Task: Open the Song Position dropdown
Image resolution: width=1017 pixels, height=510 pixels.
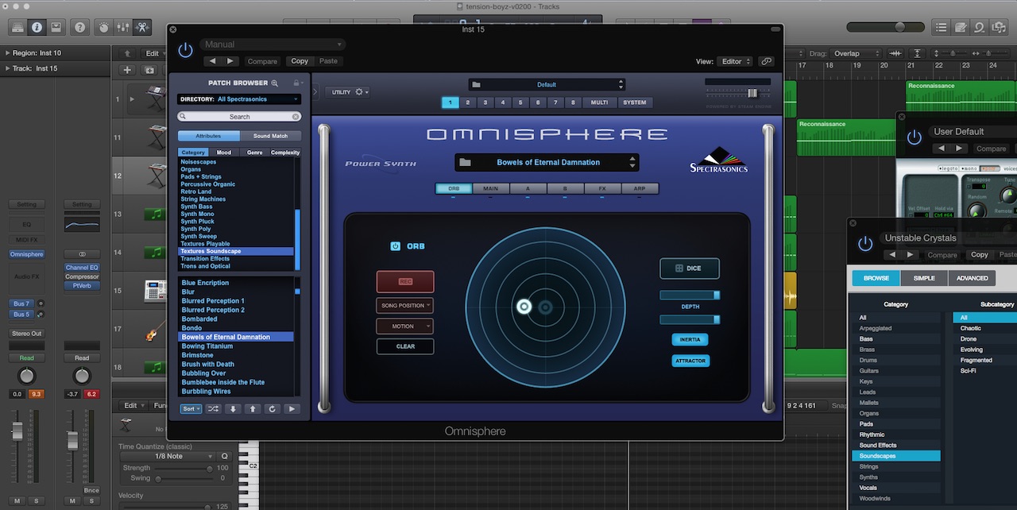Action: [x=405, y=306]
